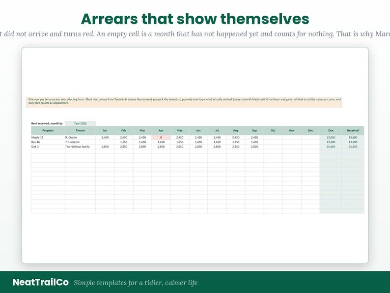Screen dimensions: 390x293
Task: Click the red zero cell in Apr
Action: point(161,138)
